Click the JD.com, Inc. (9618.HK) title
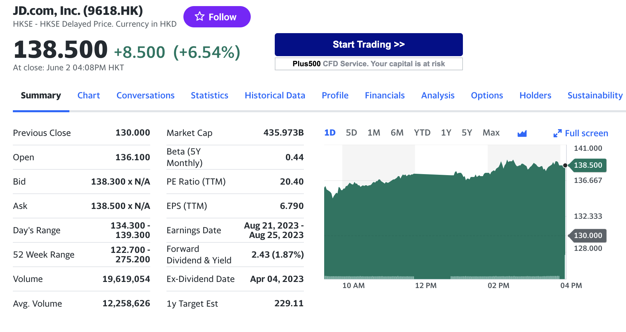626x332 pixels. pyautogui.click(x=78, y=11)
